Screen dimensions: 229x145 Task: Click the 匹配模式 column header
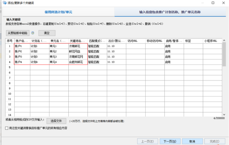click(x=97, y=41)
